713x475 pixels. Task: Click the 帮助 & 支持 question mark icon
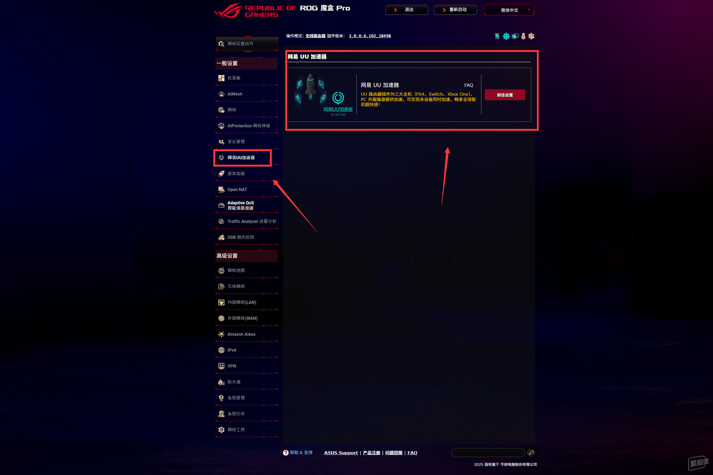pyautogui.click(x=286, y=453)
